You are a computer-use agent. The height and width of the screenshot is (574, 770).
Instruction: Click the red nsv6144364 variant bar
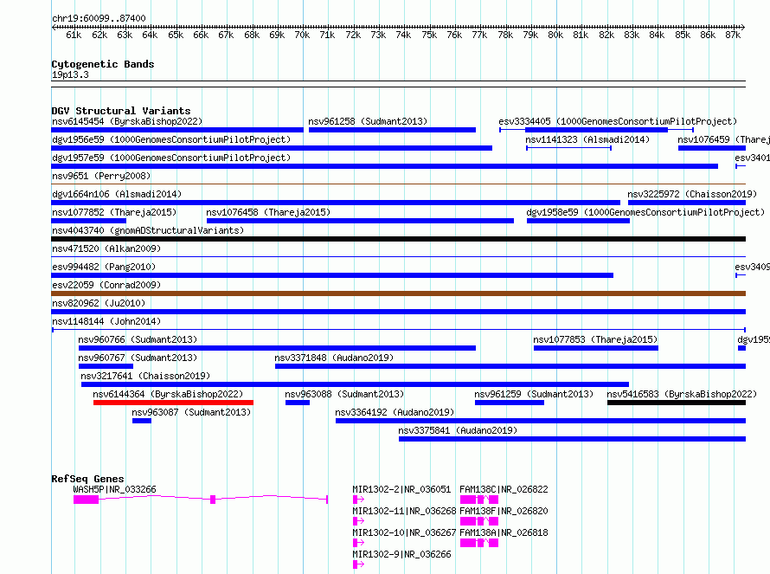tap(173, 403)
